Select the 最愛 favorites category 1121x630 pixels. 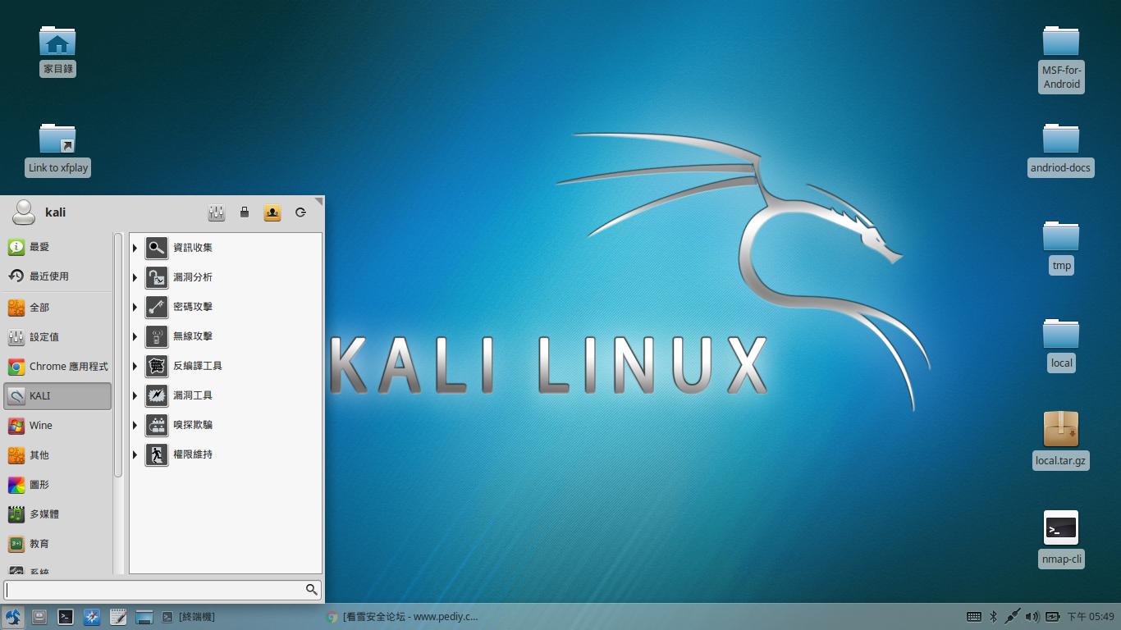(57, 247)
